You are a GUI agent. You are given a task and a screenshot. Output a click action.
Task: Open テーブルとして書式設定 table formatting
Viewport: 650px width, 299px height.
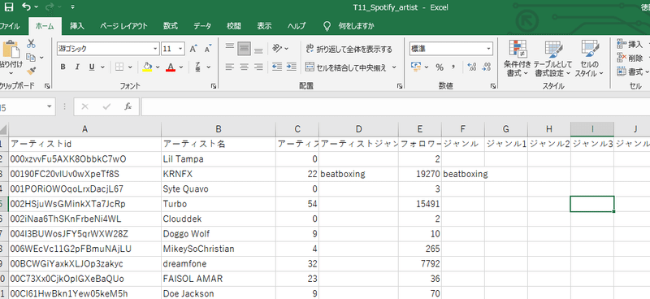tap(552, 58)
